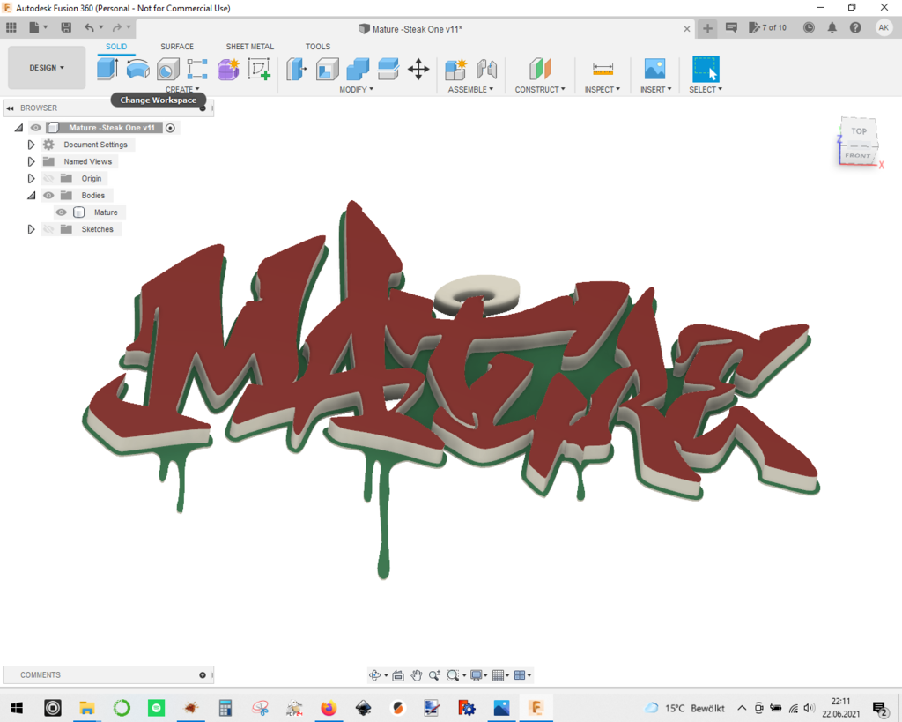Image resolution: width=902 pixels, height=722 pixels.
Task: Open the CONSTRUCT dropdown menu
Action: click(540, 89)
